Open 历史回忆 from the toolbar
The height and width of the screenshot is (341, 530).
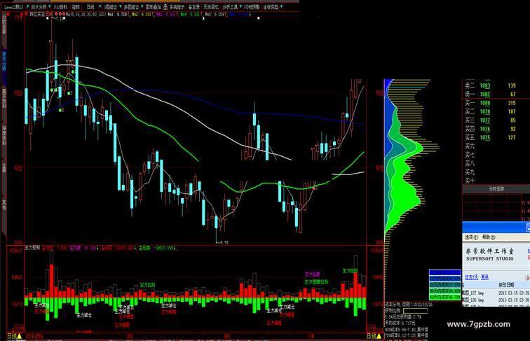[x=211, y=6]
